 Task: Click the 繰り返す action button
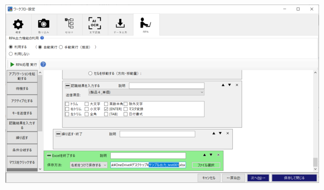(x=22, y=138)
